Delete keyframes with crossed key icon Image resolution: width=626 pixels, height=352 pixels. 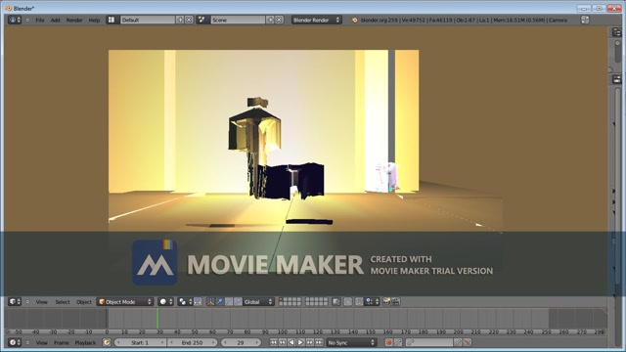pos(468,342)
